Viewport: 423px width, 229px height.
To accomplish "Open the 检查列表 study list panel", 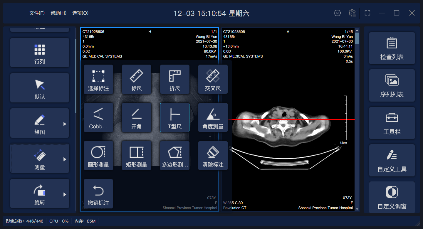I will pos(392,48).
